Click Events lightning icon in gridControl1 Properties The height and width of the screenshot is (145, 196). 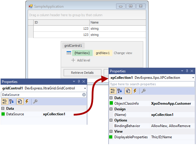[x=27, y=101]
